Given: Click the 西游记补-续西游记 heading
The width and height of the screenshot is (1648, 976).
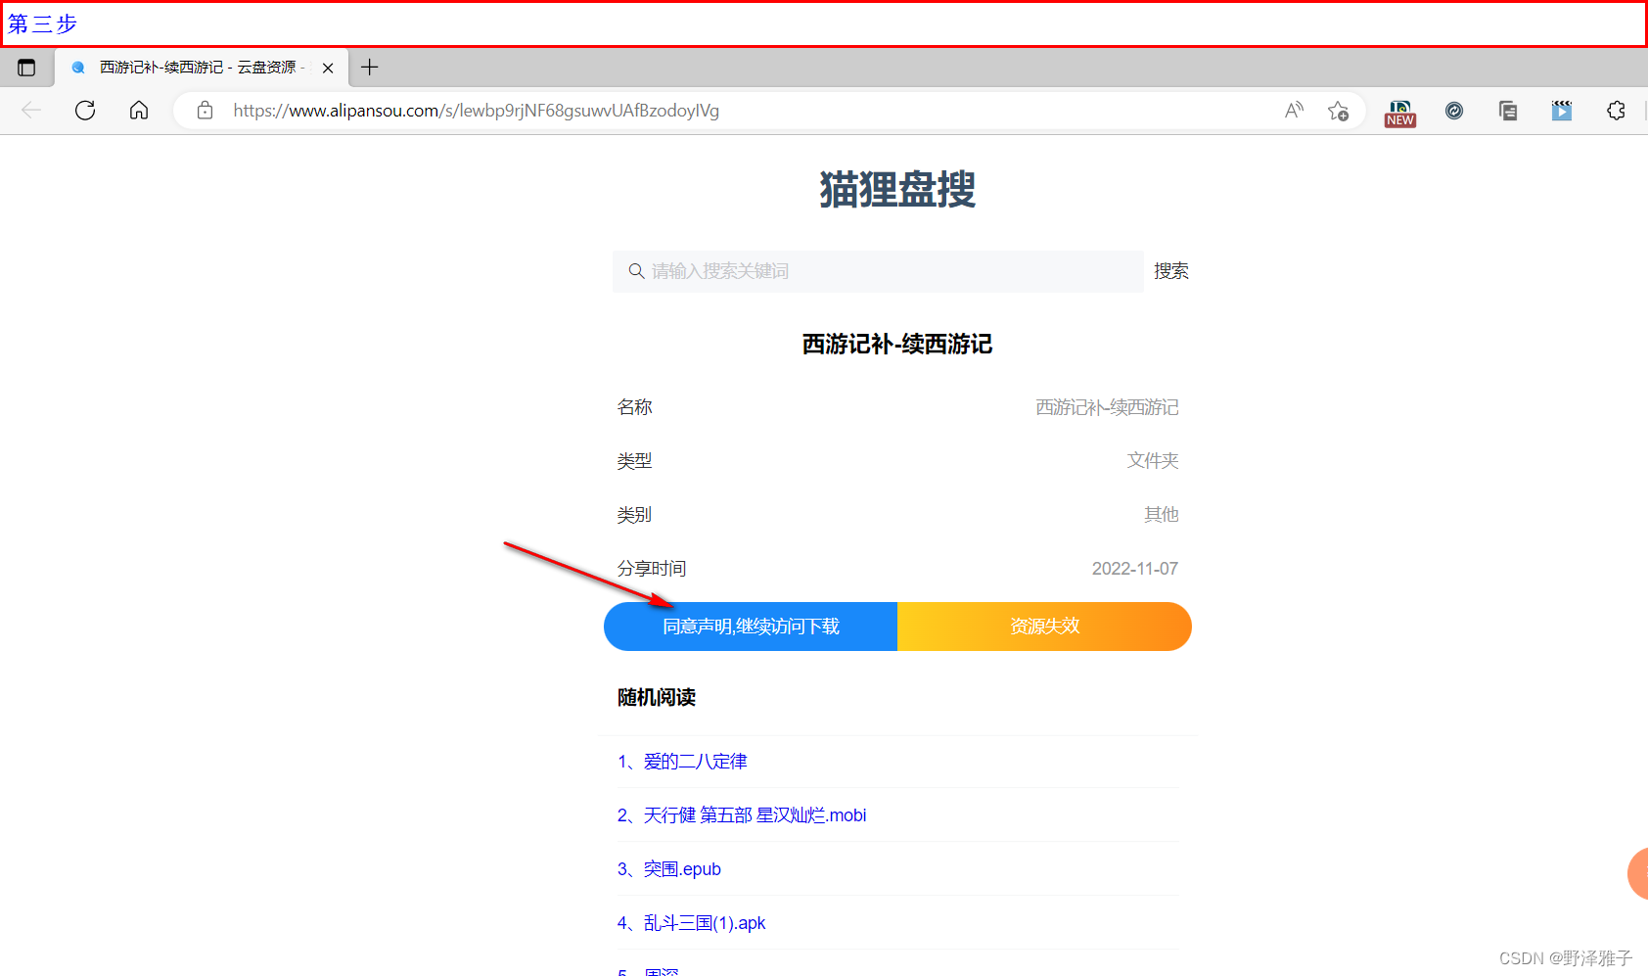Looking at the screenshot, I should click(897, 344).
